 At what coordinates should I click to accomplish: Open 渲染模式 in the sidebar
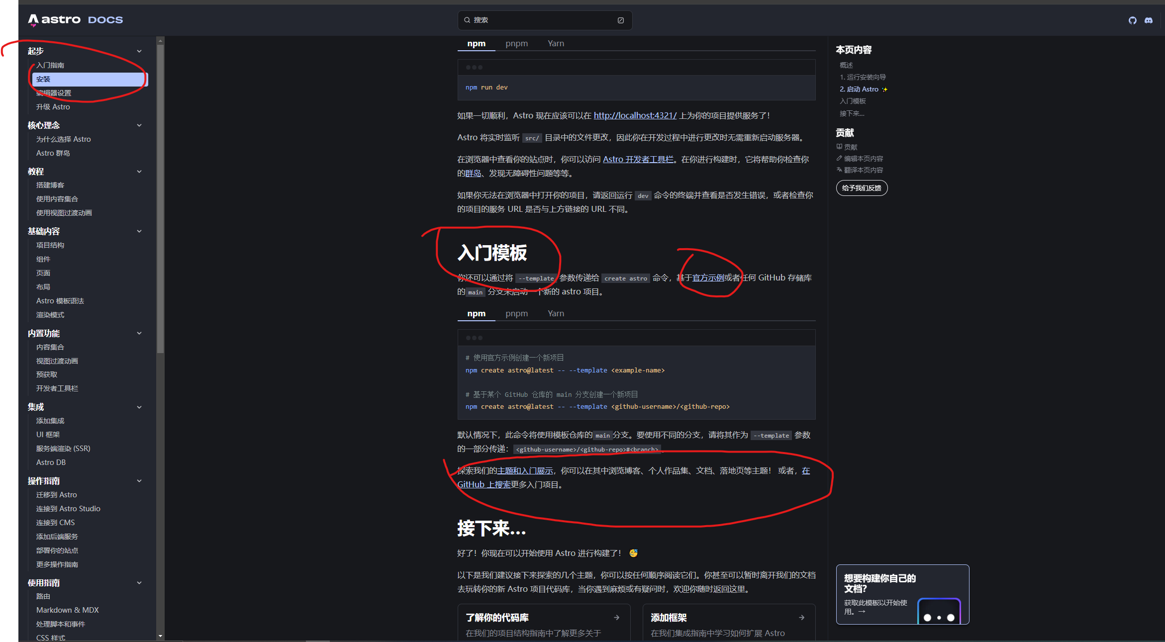point(50,315)
